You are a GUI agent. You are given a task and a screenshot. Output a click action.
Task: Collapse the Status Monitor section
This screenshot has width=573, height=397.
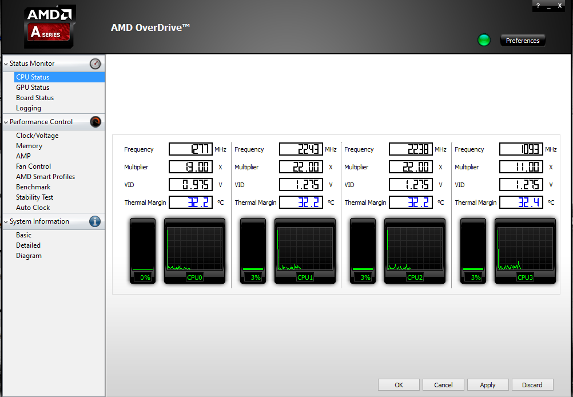[x=6, y=63]
